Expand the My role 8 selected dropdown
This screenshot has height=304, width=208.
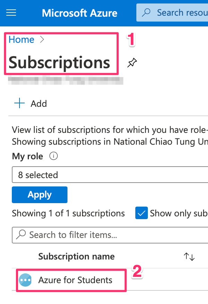click(x=110, y=175)
